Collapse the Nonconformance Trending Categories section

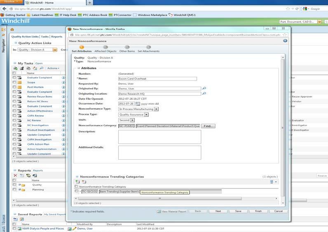[77, 177]
